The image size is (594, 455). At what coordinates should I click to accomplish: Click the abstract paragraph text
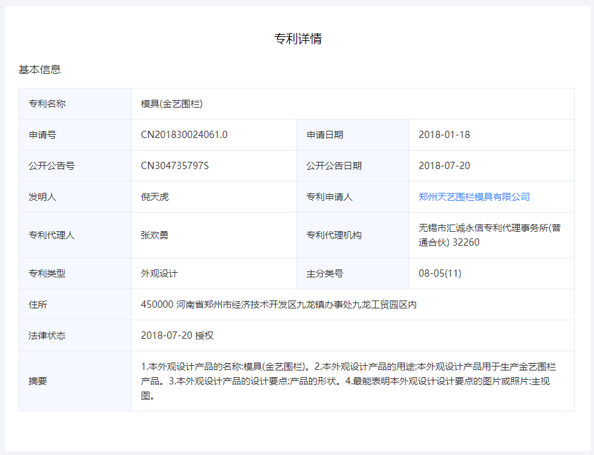348,381
